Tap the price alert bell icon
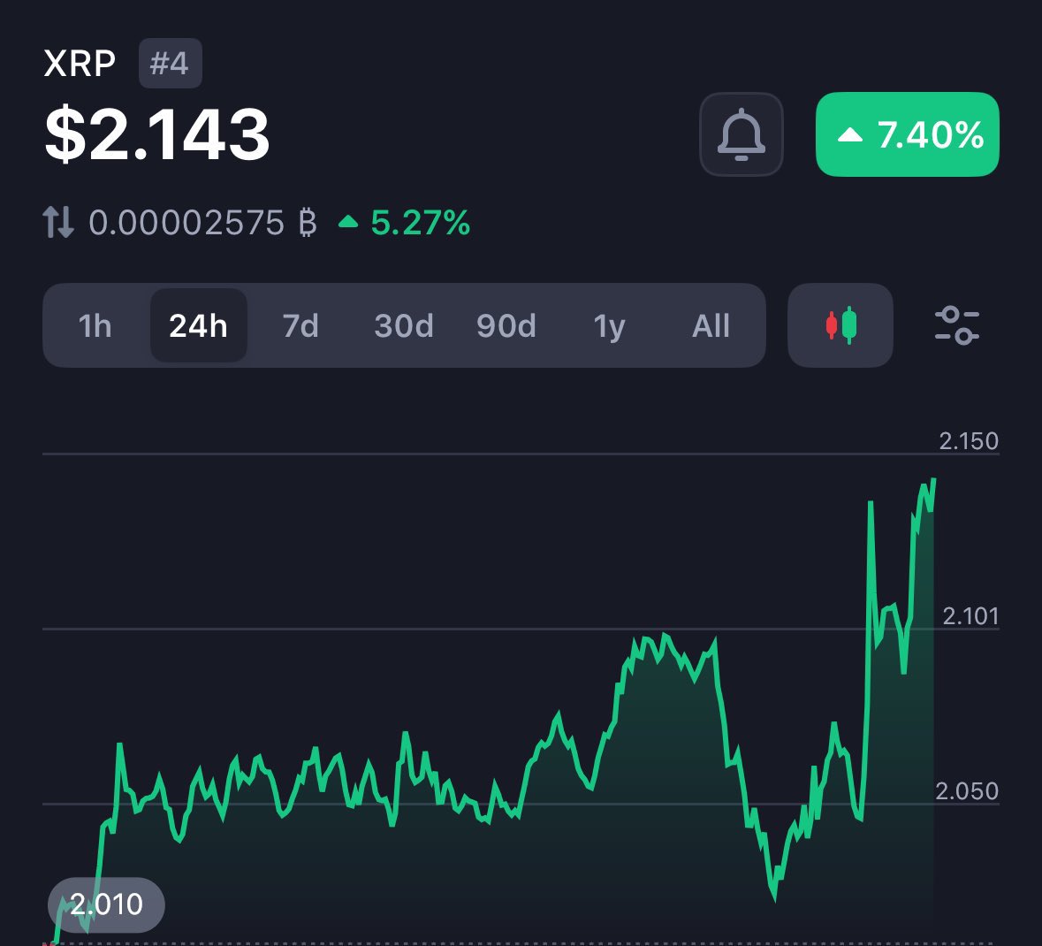Screen dimensions: 1042x946 [741, 134]
